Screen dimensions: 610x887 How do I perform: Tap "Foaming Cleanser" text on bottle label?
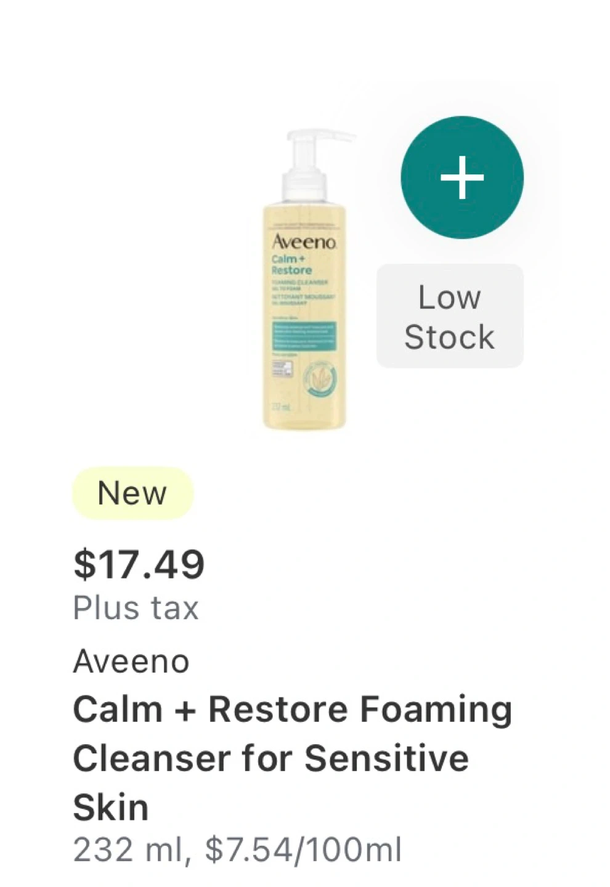coord(301,283)
